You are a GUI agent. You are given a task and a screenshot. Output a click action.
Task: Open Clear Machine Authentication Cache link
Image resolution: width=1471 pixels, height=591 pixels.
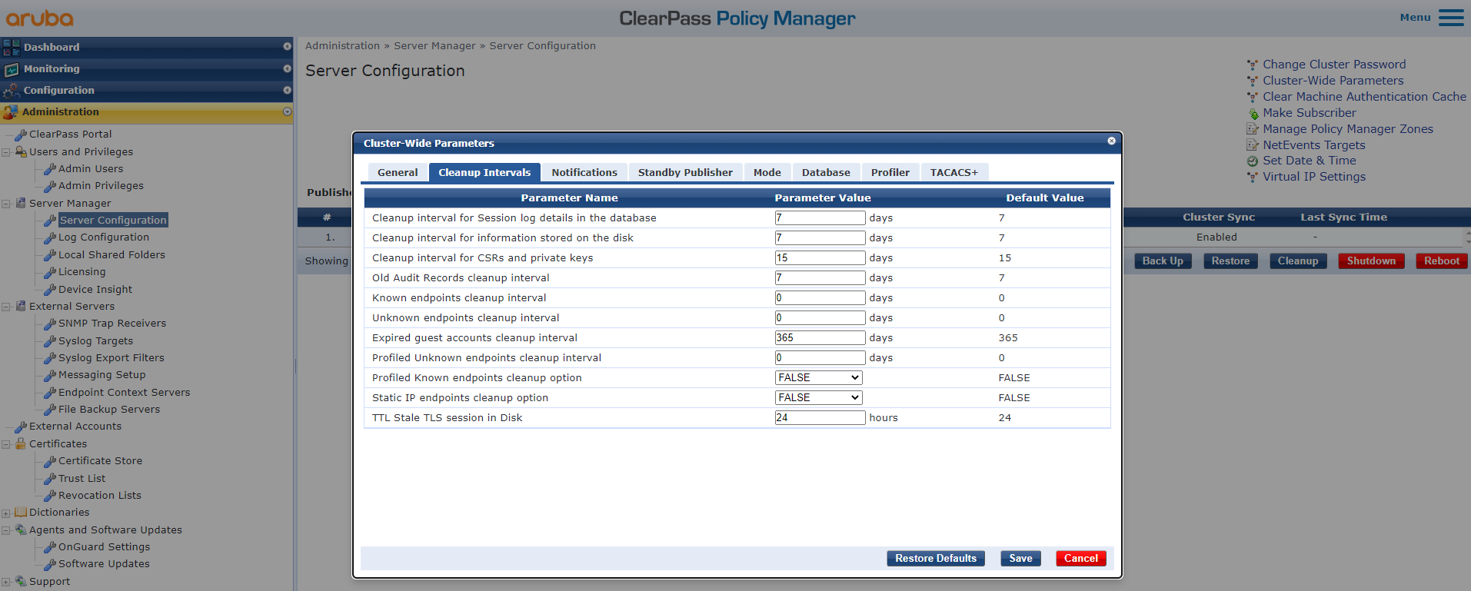tap(1364, 97)
